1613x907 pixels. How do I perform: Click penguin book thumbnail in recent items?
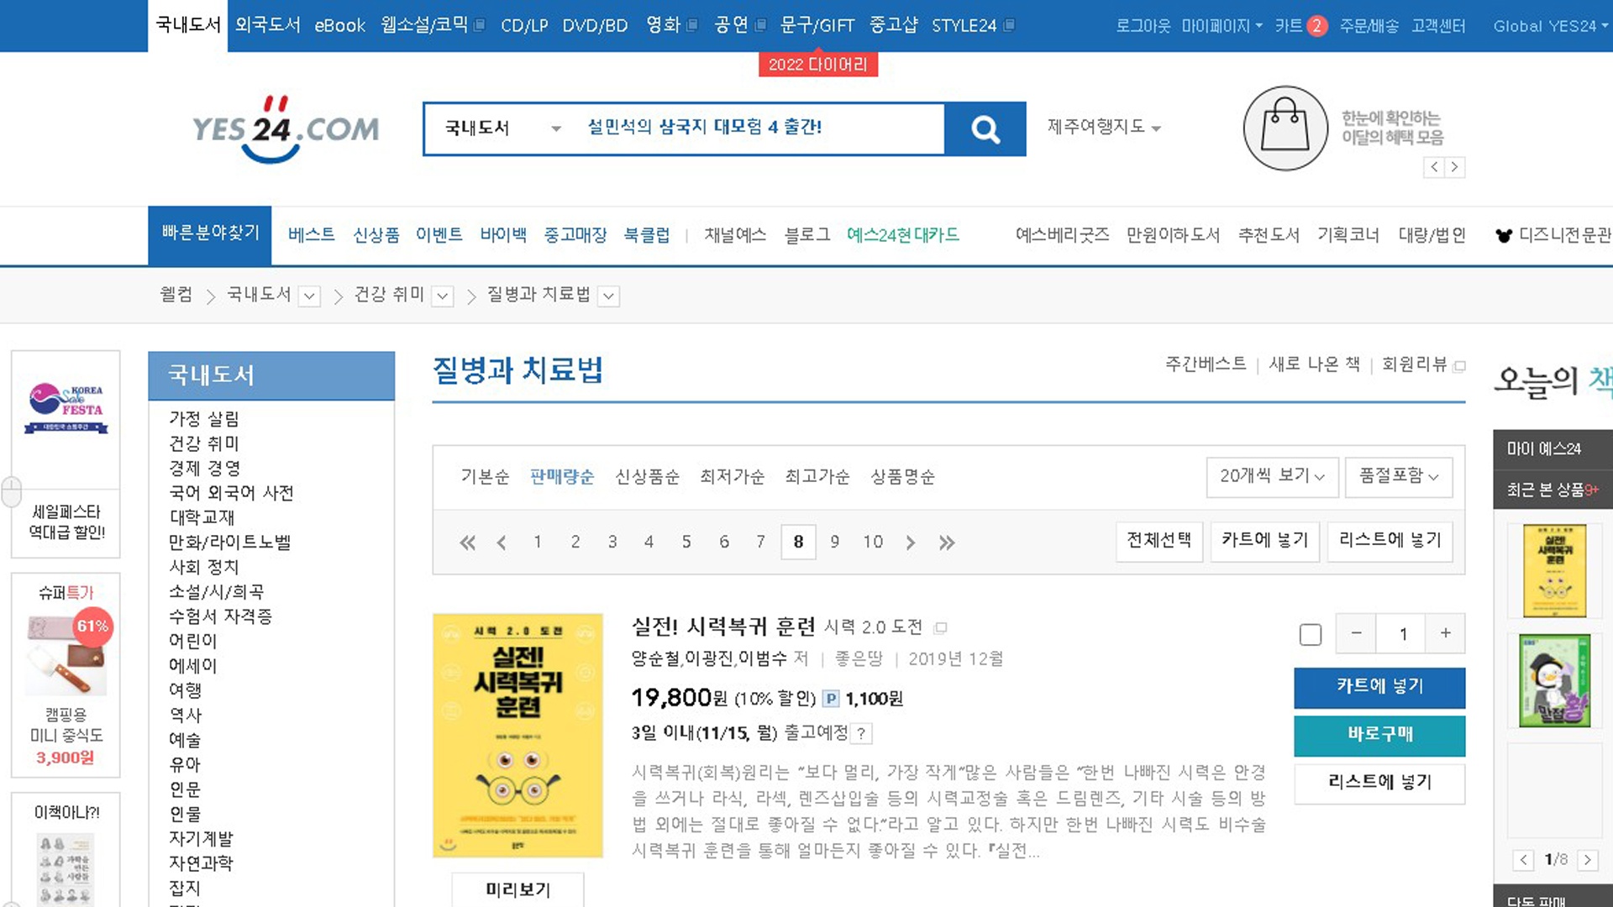[1554, 680]
